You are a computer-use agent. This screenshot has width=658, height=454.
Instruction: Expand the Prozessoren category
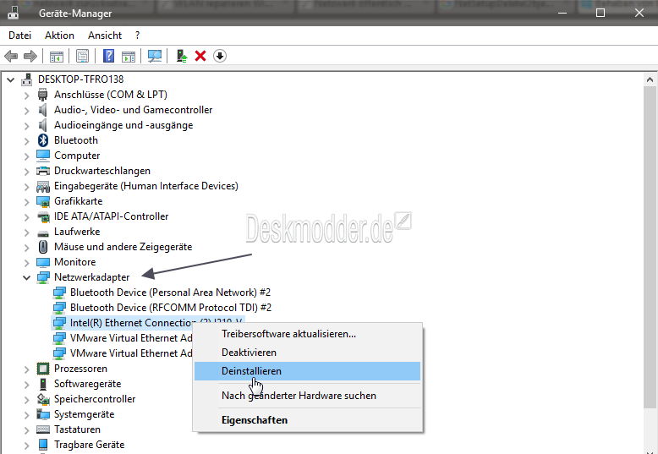pos(26,369)
